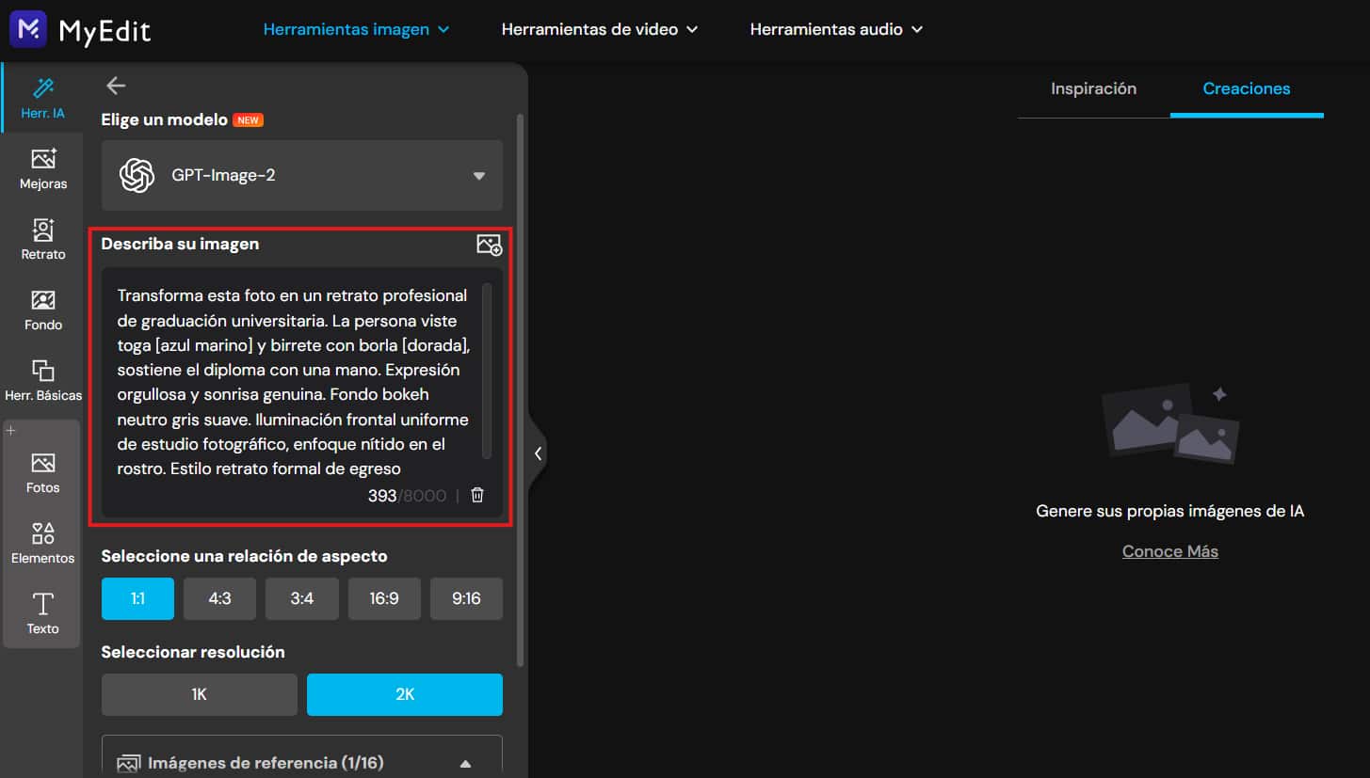Open Herramientas imagen menu
The image size is (1370, 778).
[x=356, y=29]
